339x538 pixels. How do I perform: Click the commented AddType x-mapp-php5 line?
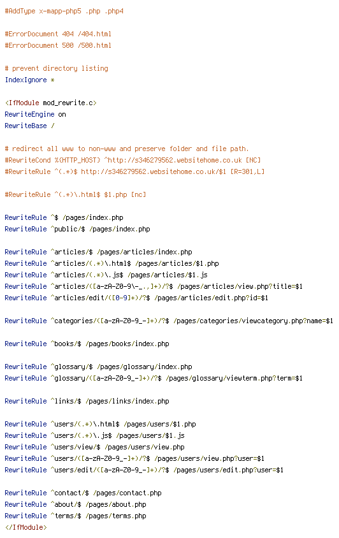[x=64, y=11]
